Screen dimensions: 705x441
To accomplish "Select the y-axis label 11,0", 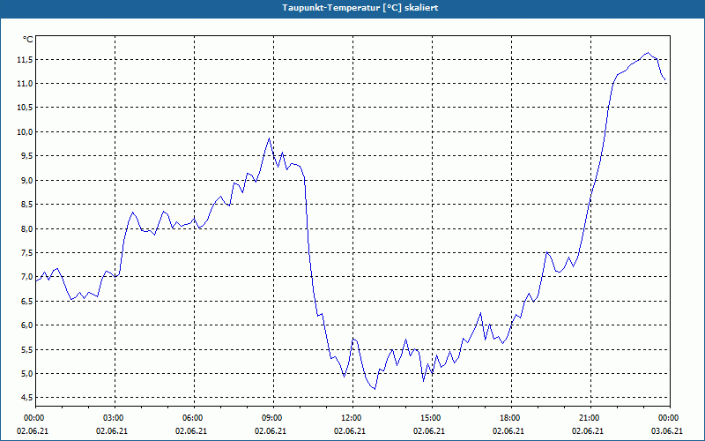I will [26, 84].
